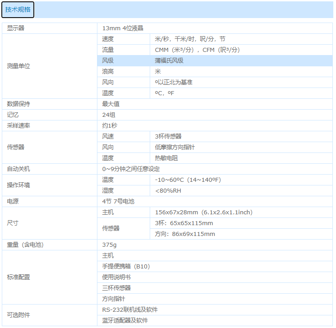The width and height of the screenshot is (336, 328).
Task: Click the 3杯传感器 value cell
Action: tap(168, 136)
